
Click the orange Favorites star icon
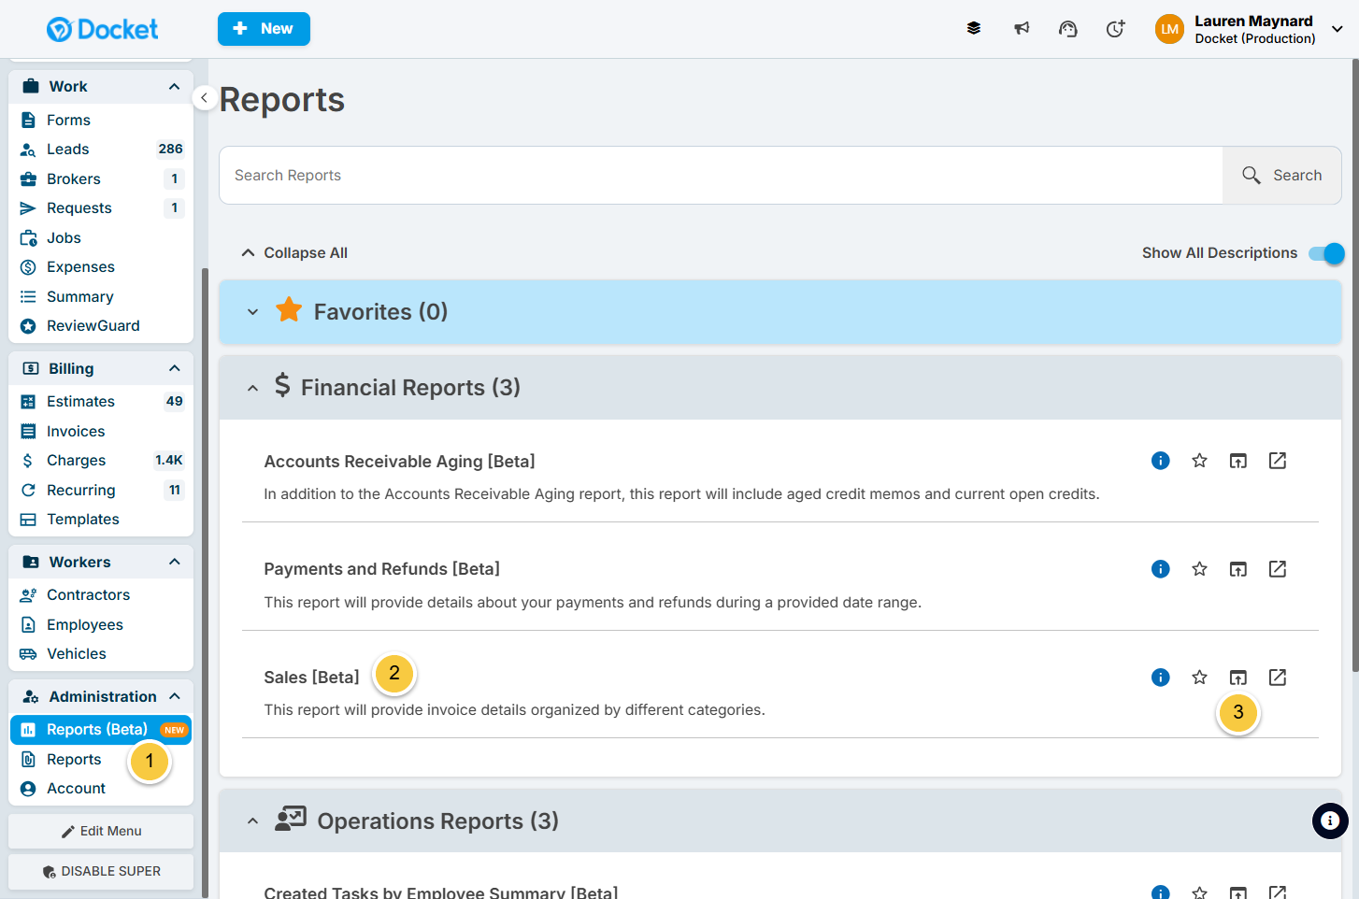(x=289, y=310)
